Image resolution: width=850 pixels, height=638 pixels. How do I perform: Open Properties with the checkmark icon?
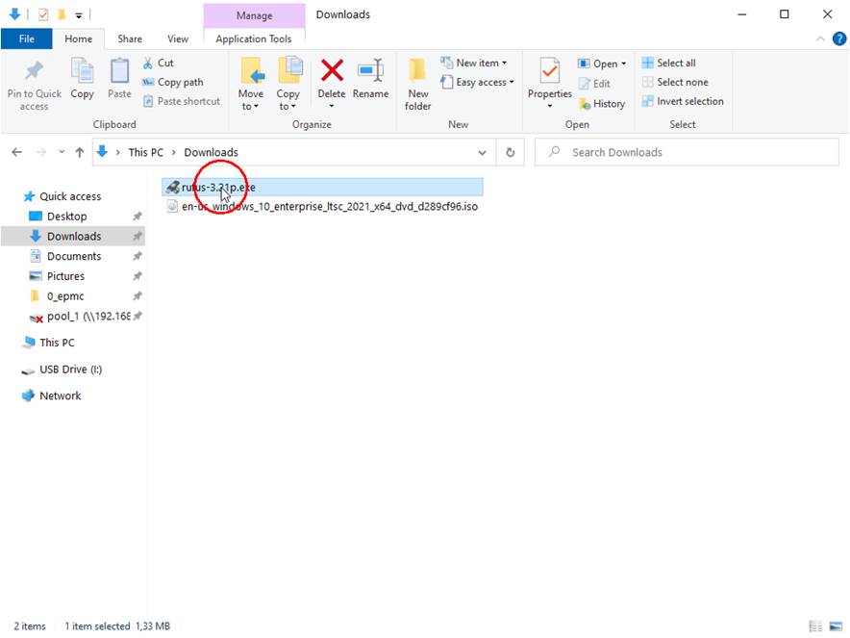pos(550,72)
